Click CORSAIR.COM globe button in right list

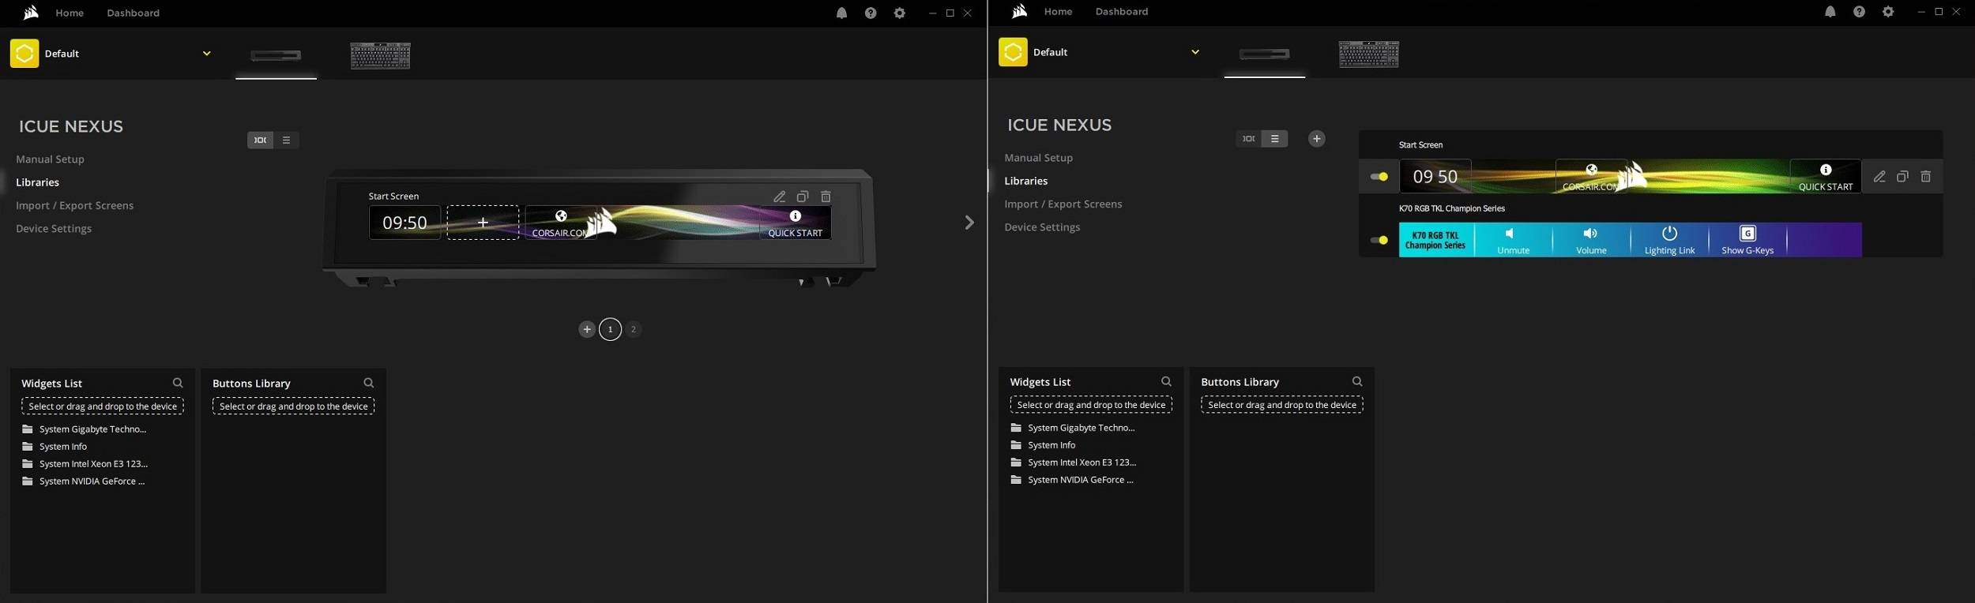[1591, 177]
